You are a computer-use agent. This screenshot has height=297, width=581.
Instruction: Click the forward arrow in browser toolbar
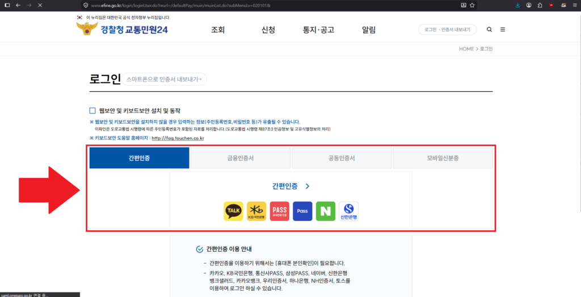pos(29,5)
